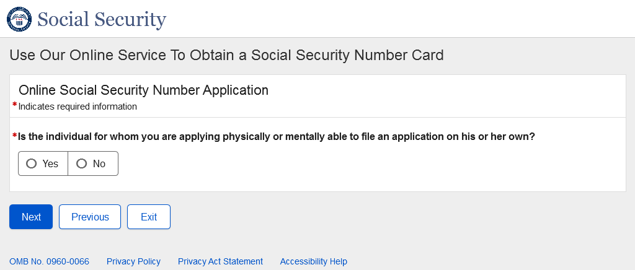
Task: Click the "Yes" option label text
Action: tap(50, 163)
